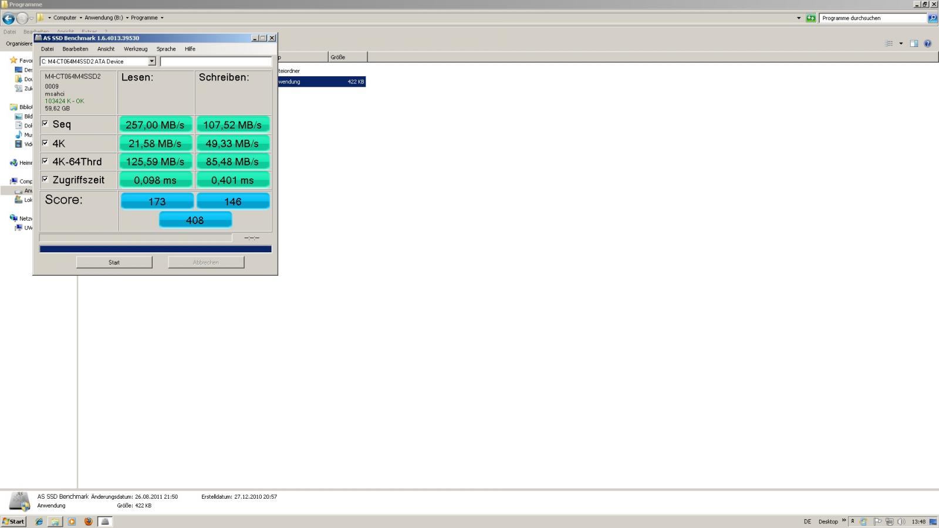939x528 pixels.
Task: Start the benchmark with the Start button
Action: [x=114, y=262]
